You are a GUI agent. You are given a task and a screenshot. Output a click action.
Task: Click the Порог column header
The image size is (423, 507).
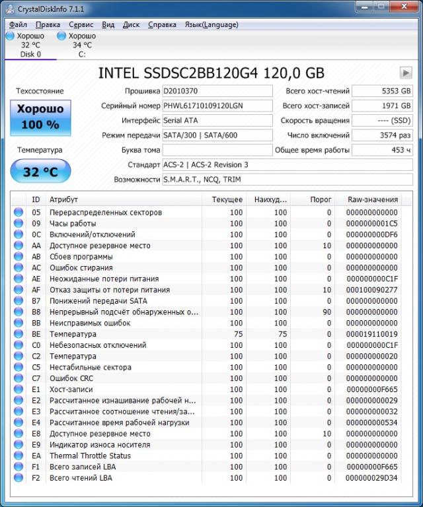[x=313, y=199]
